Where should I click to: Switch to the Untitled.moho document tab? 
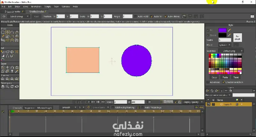38,11
